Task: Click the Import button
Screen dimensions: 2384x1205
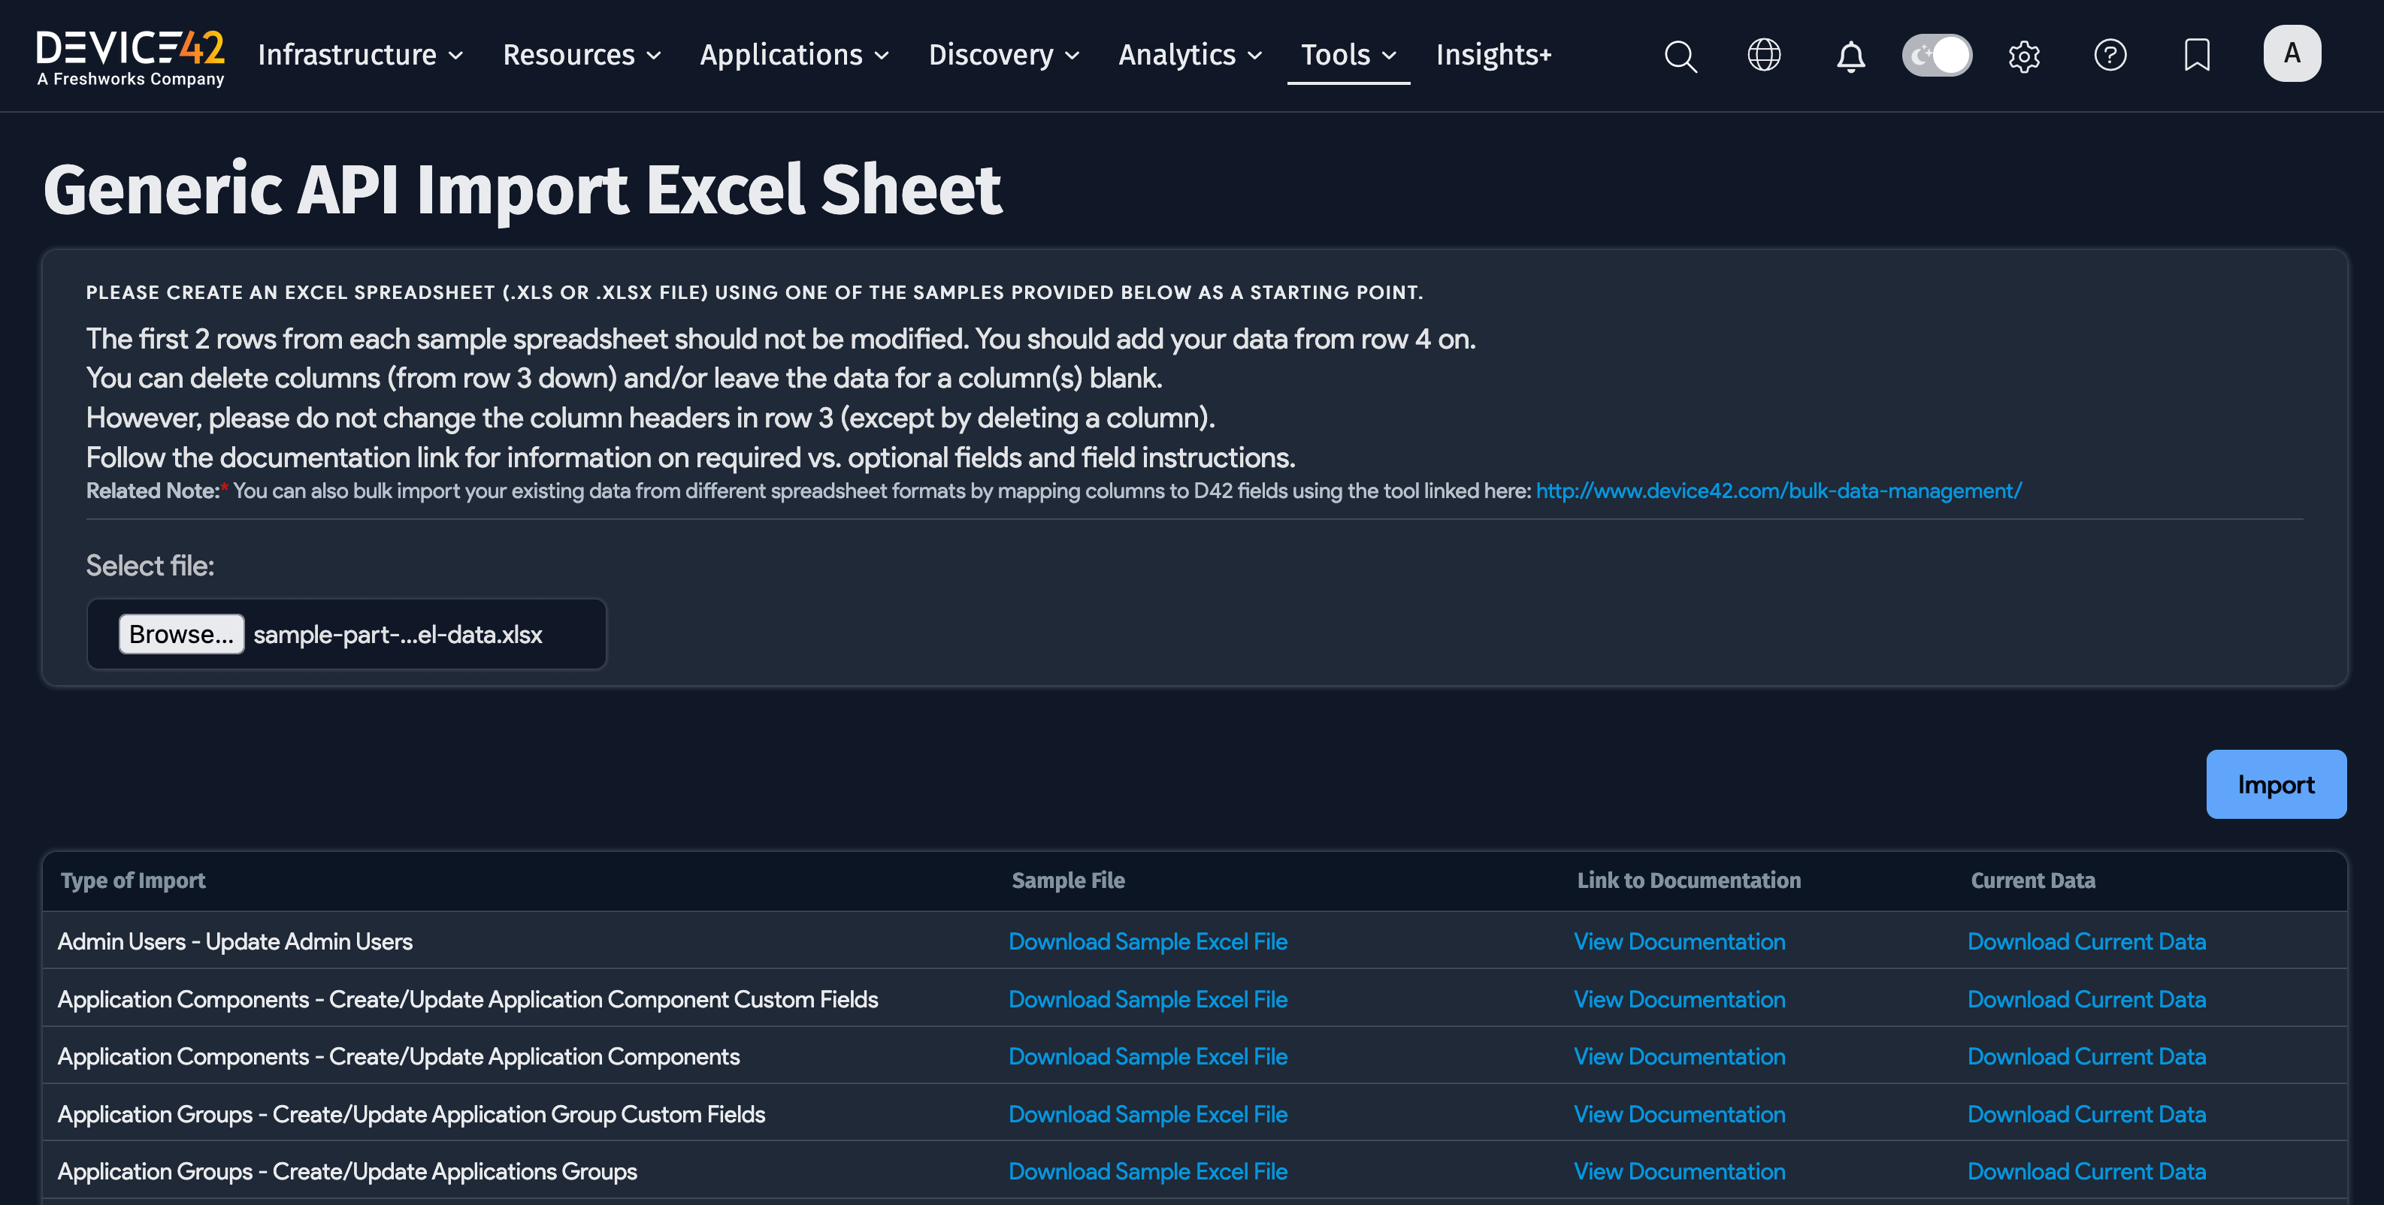Action: [x=2276, y=784]
